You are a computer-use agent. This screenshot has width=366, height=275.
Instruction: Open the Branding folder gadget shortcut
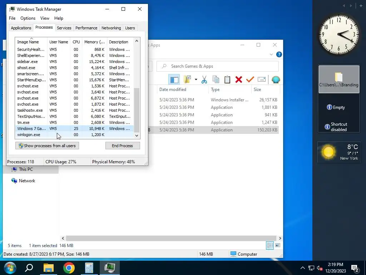339,79
